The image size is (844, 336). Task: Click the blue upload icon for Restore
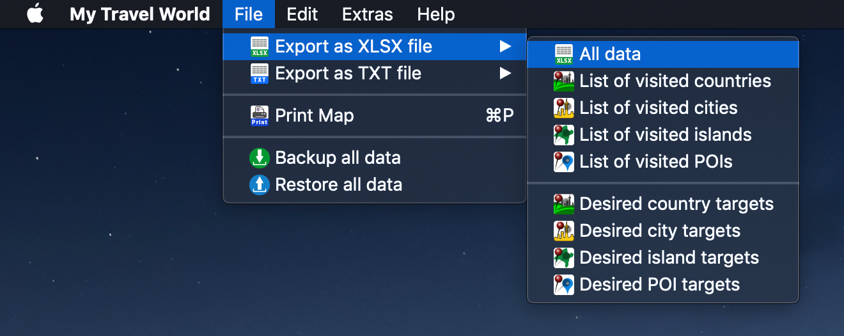coord(260,185)
